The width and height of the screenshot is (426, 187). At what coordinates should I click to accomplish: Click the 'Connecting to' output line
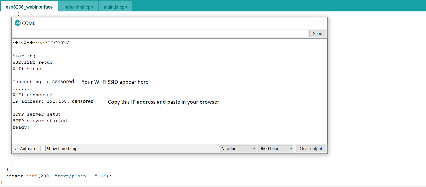[x=31, y=82]
